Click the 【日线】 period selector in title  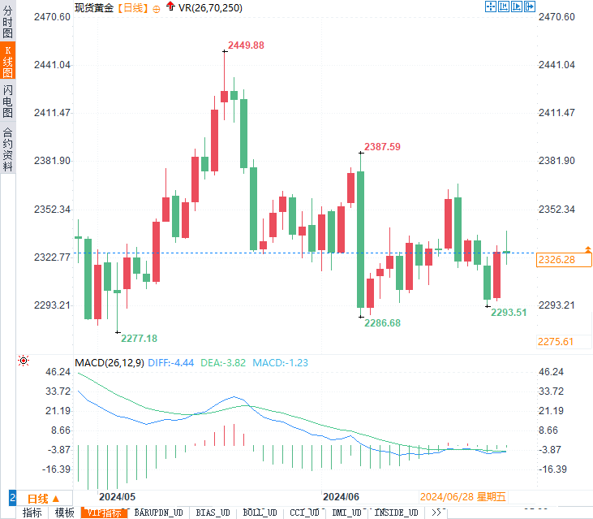(131, 7)
